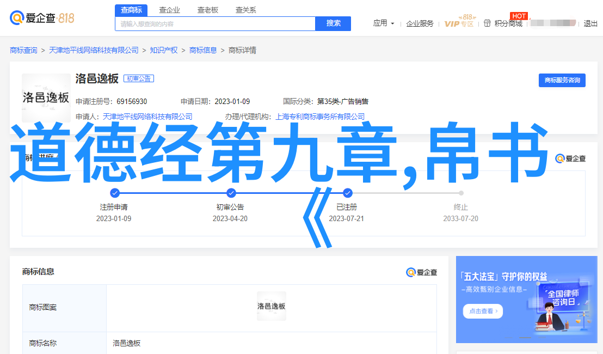Screen dimensions: 603x354
Task: Click the 退出 logout link
Action: coord(590,24)
